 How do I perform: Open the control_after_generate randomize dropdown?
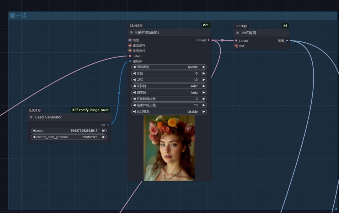coord(69,137)
